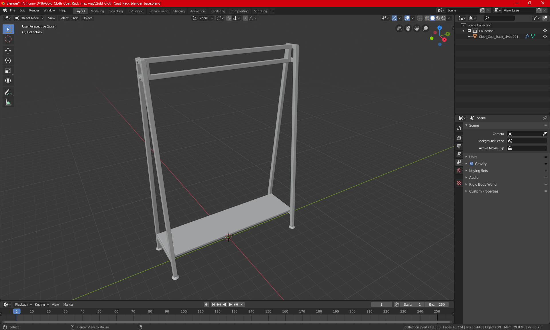Expand Cloth_Coat_Rack_pivot.001 tree item
The image size is (550, 330).
pyautogui.click(x=469, y=37)
